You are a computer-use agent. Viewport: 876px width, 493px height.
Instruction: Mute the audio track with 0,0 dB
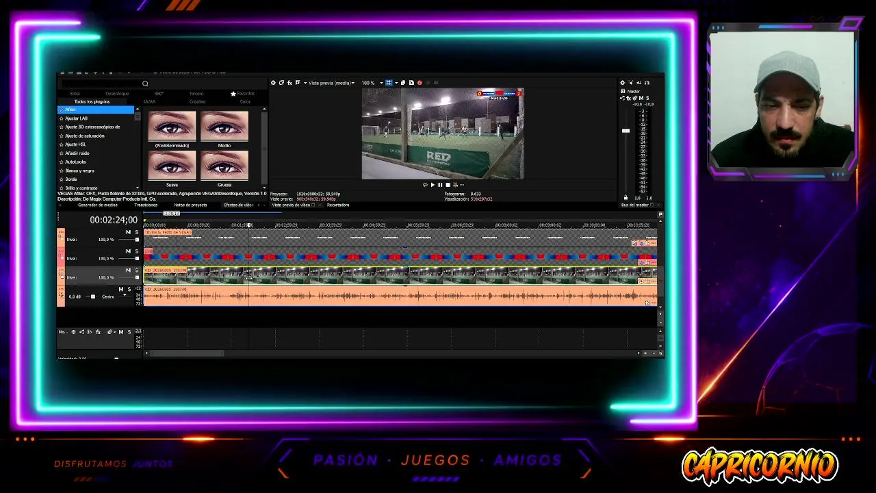pyautogui.click(x=121, y=290)
